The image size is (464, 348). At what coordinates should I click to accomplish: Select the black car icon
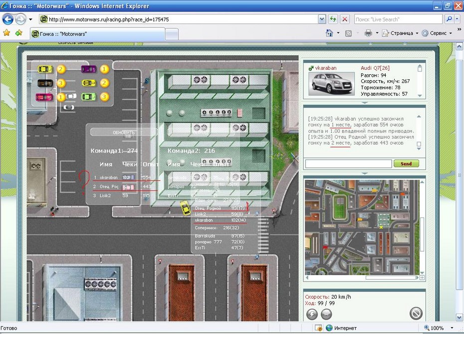pyautogui.click(x=45, y=83)
